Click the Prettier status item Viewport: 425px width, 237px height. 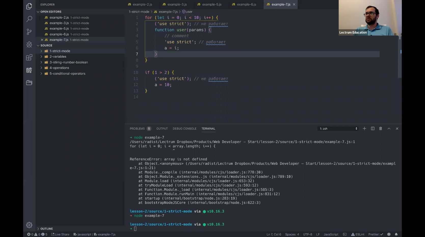coord(376,234)
